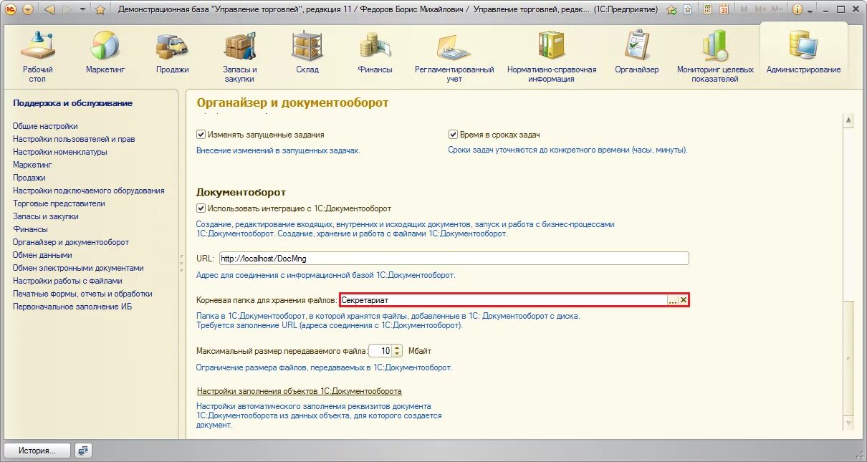867x462 pixels.
Task: Open Финансы link in sidebar
Action: point(30,229)
